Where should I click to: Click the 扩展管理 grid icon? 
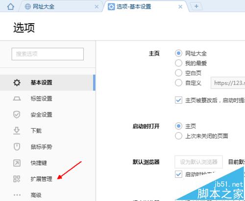(x=17, y=179)
